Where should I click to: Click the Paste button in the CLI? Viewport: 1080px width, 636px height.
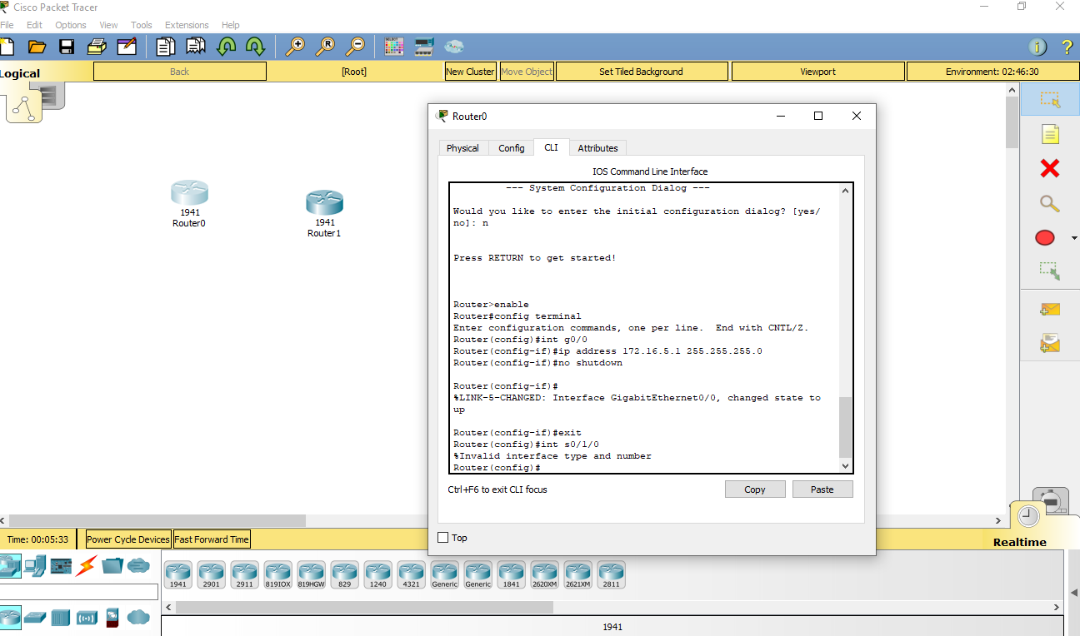point(822,489)
